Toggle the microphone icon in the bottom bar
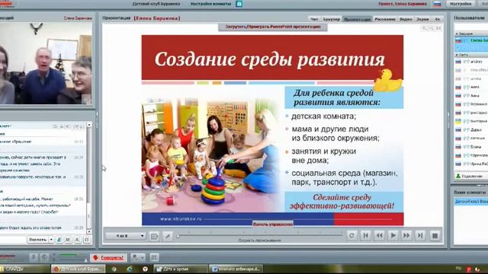The height and width of the screenshot is (274, 488). (x=34, y=257)
